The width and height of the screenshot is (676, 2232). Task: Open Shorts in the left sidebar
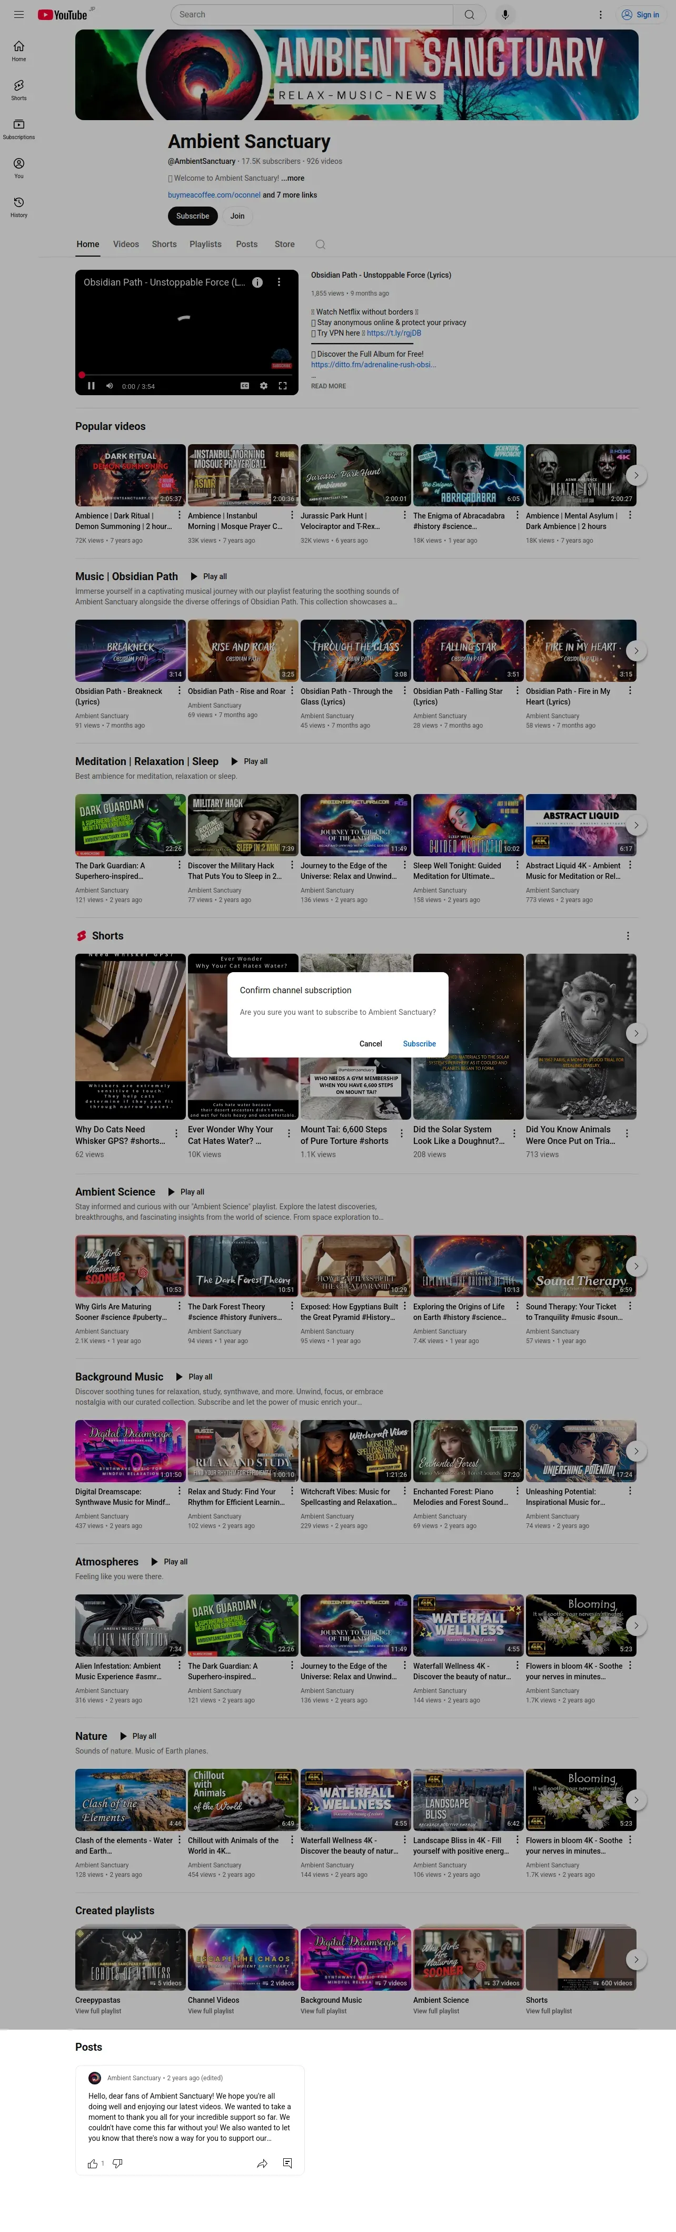(x=19, y=90)
